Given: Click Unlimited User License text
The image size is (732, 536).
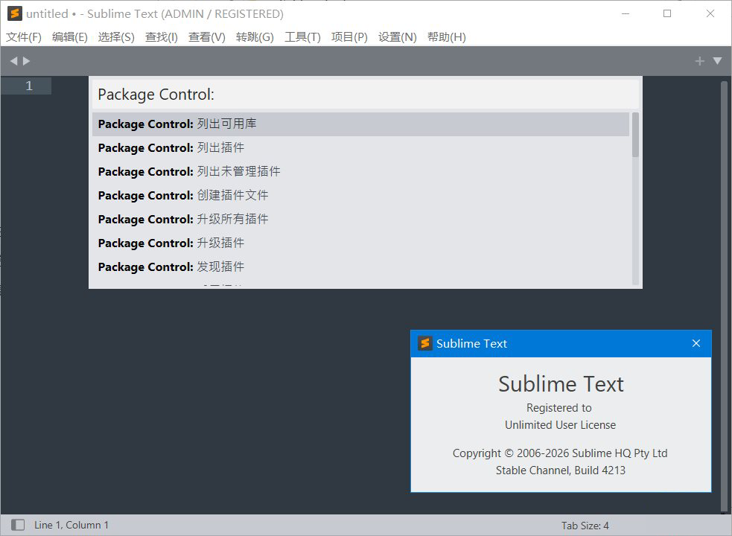Looking at the screenshot, I should tap(560, 425).
